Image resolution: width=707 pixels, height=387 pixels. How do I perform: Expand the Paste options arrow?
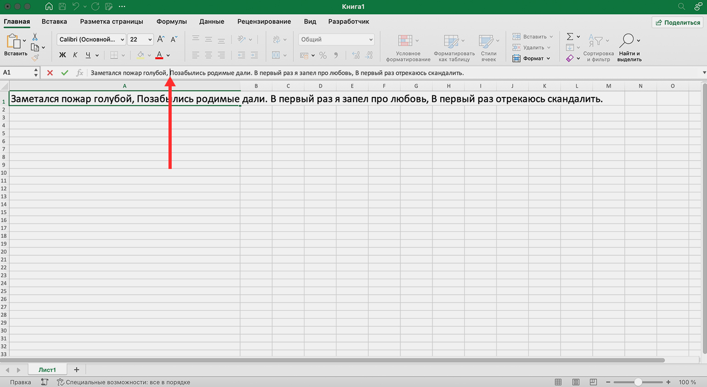click(x=24, y=41)
